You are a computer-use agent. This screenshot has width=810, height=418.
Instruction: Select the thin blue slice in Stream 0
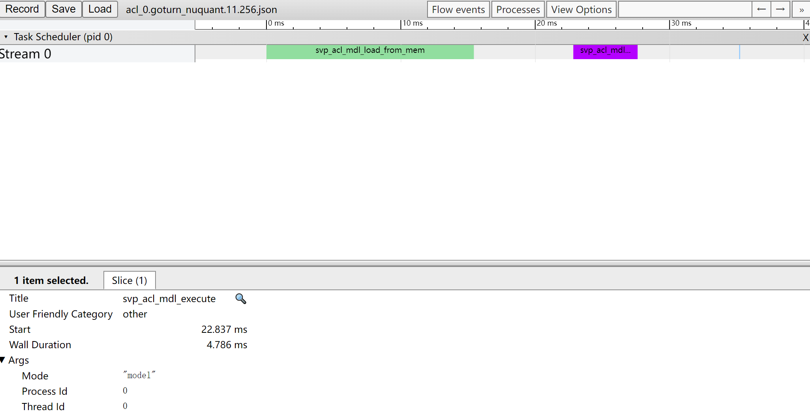click(739, 52)
